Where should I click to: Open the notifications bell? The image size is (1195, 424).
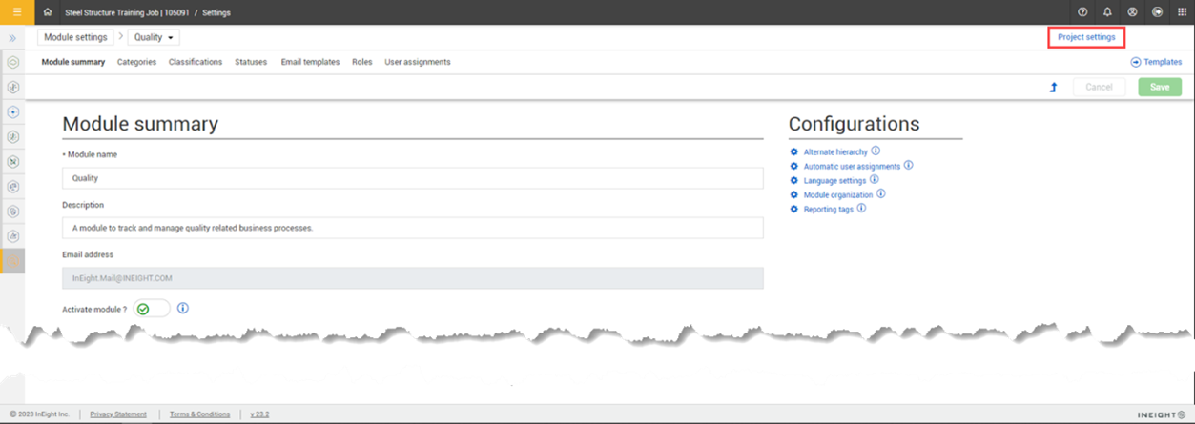pos(1107,12)
